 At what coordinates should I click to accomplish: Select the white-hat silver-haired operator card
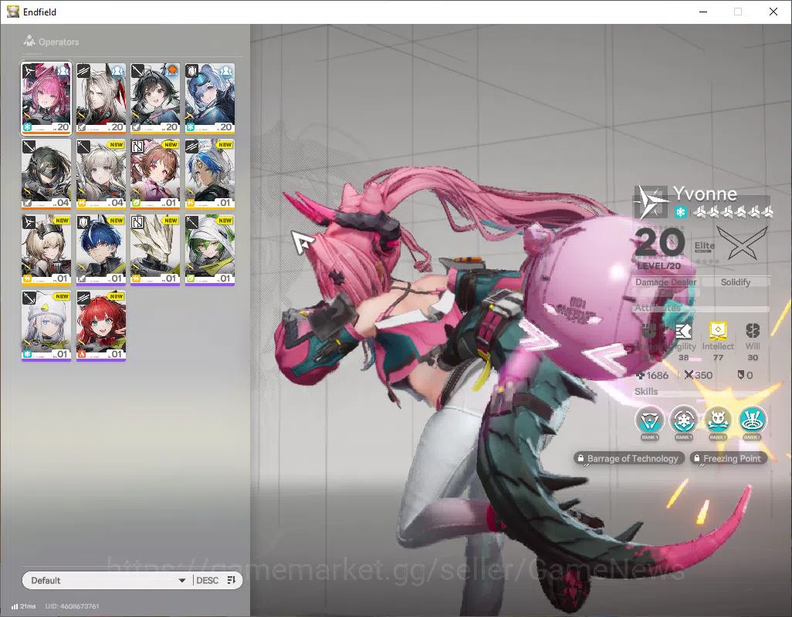pyautogui.click(x=46, y=326)
